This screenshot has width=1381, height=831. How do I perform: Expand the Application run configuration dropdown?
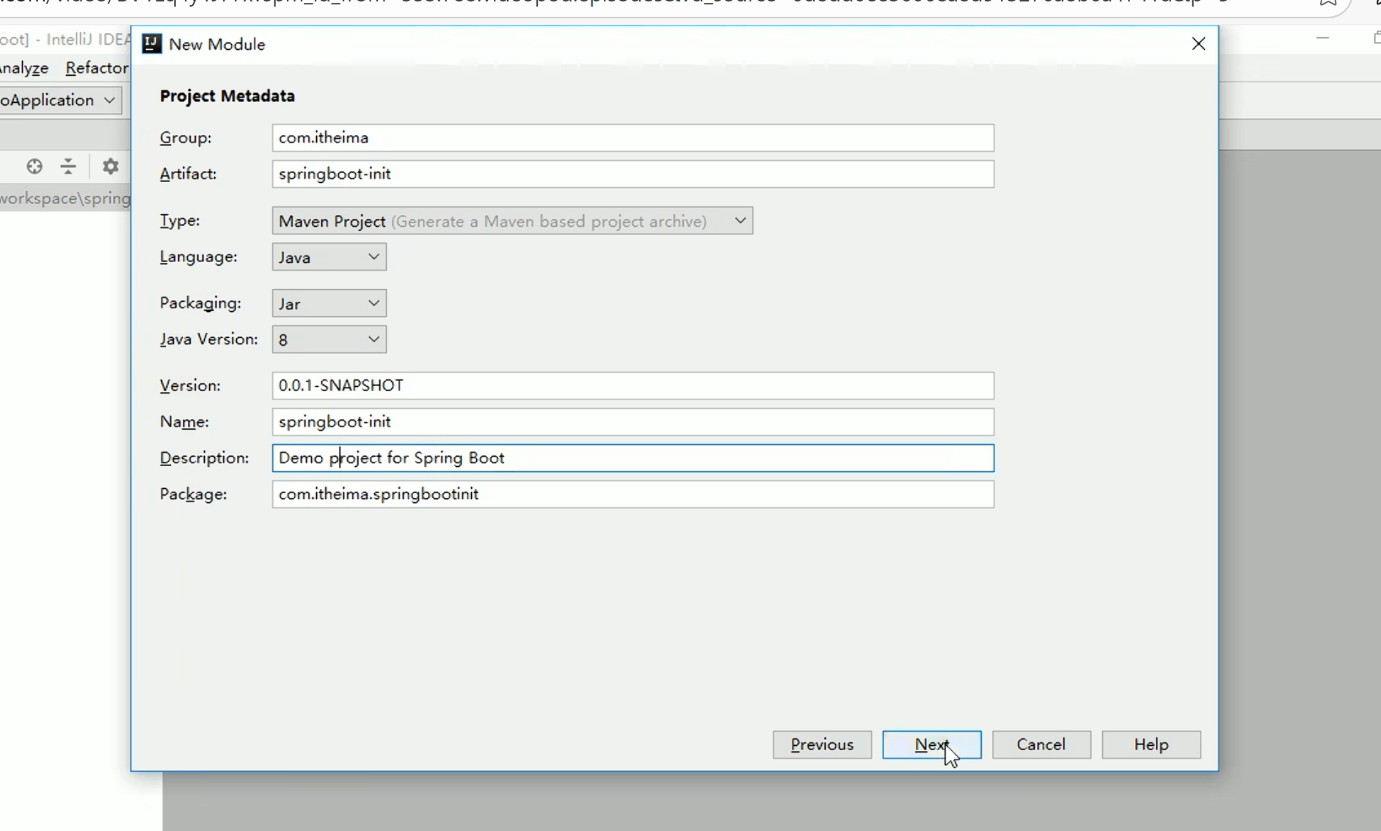[x=60, y=100]
